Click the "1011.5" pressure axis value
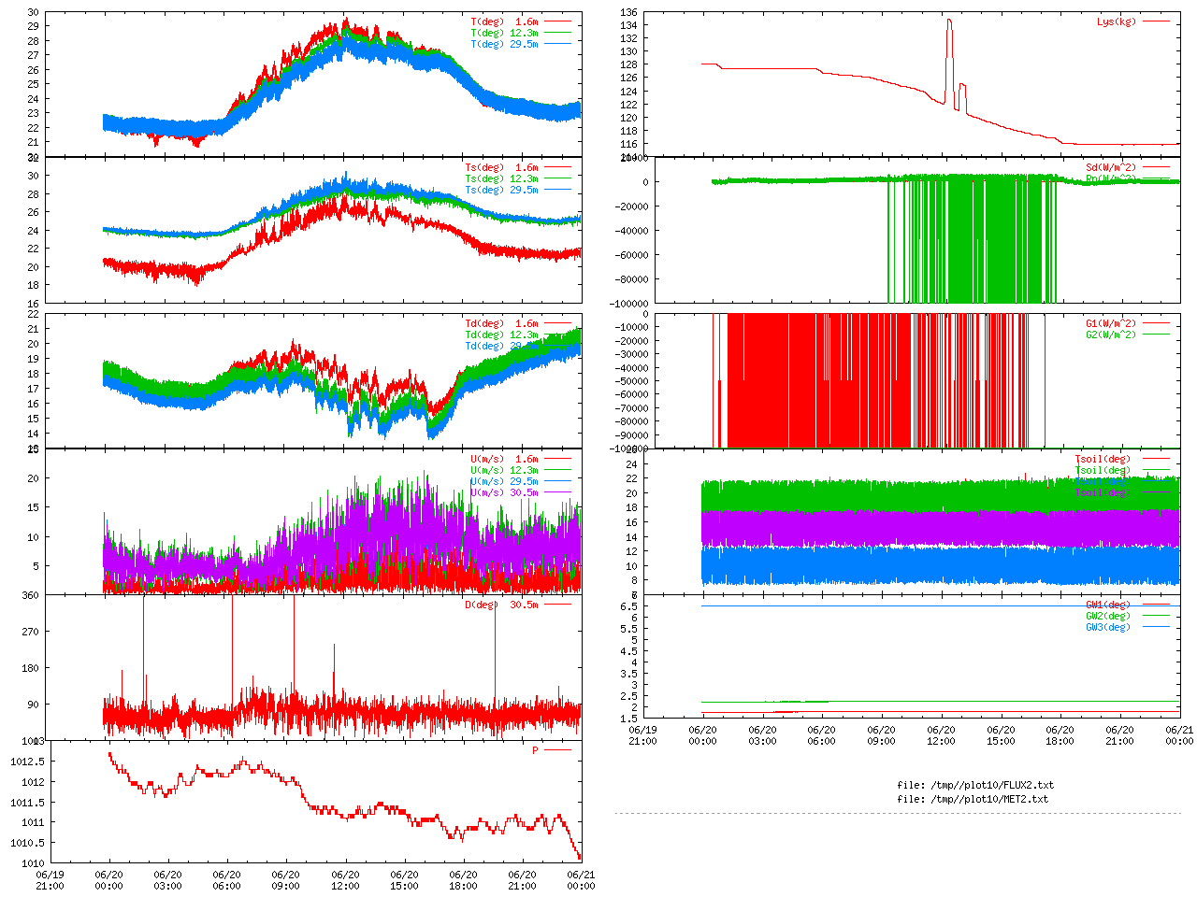This screenshot has height=897, width=1197. tap(27, 803)
